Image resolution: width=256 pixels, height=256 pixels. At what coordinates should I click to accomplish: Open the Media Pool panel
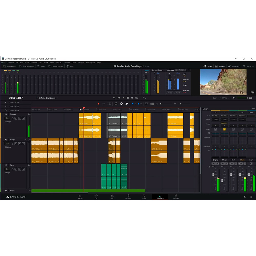9,66
